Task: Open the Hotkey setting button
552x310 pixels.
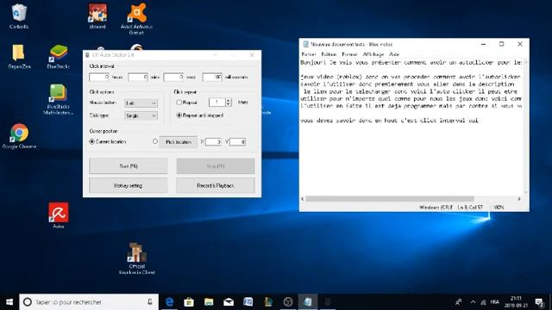Action: point(129,185)
